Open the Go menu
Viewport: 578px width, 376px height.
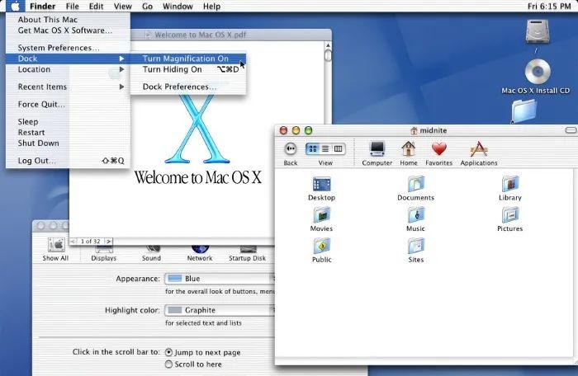tap(148, 7)
